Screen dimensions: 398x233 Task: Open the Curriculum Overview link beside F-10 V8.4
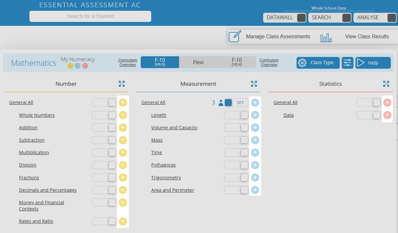[x=269, y=63]
